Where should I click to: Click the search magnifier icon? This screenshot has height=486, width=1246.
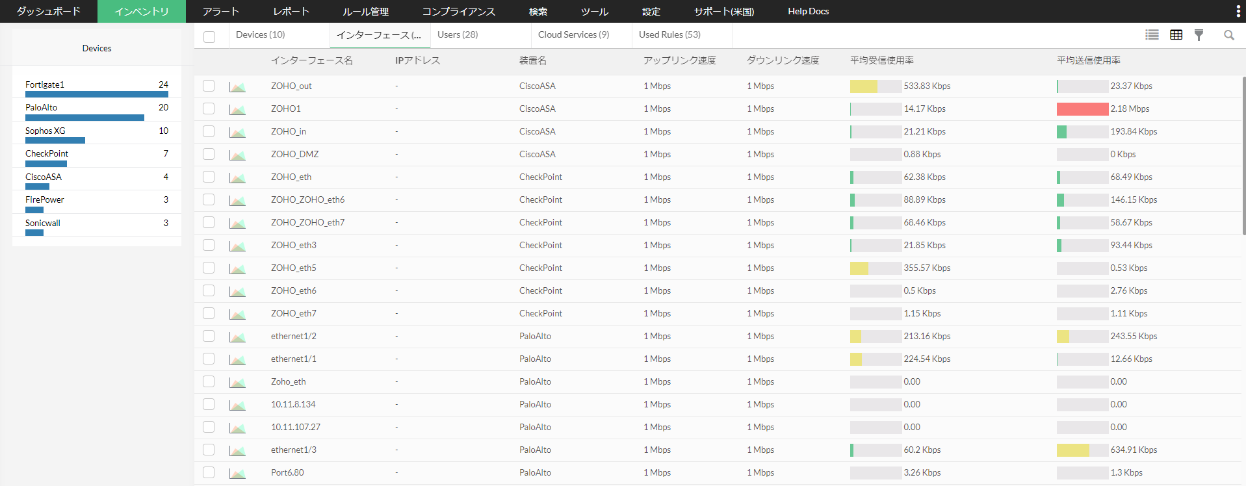1228,35
